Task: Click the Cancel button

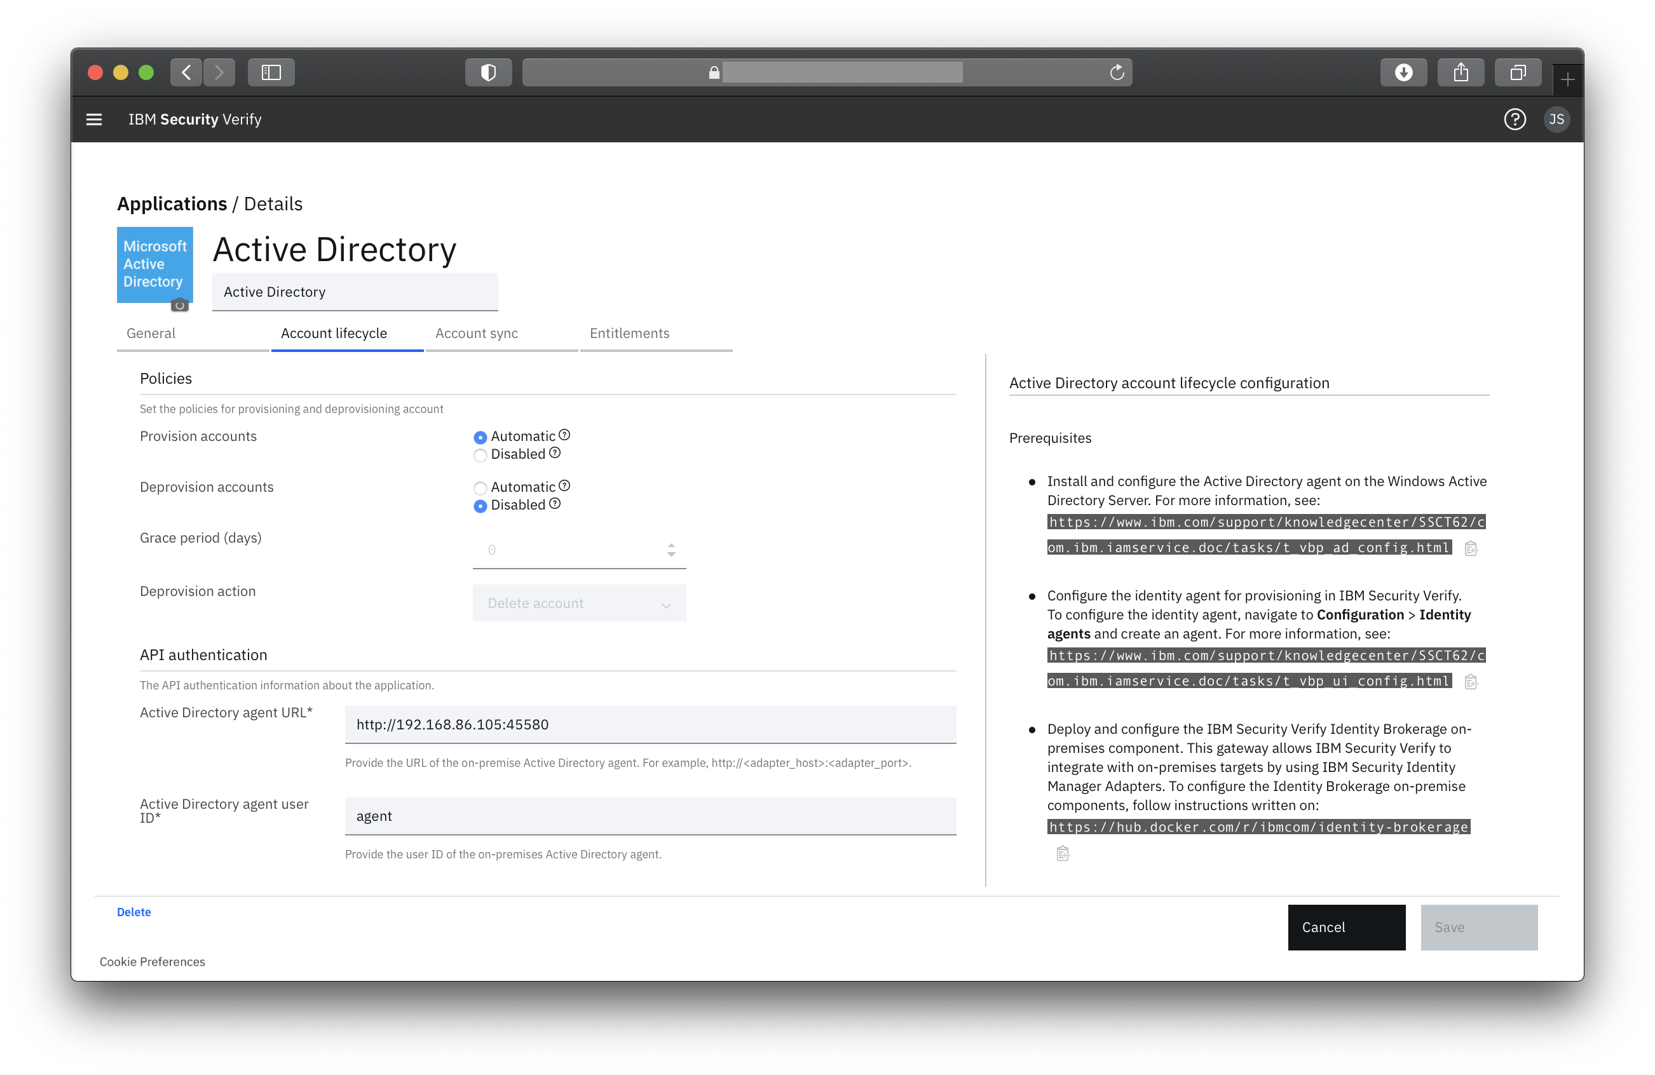Action: pyautogui.click(x=1345, y=927)
